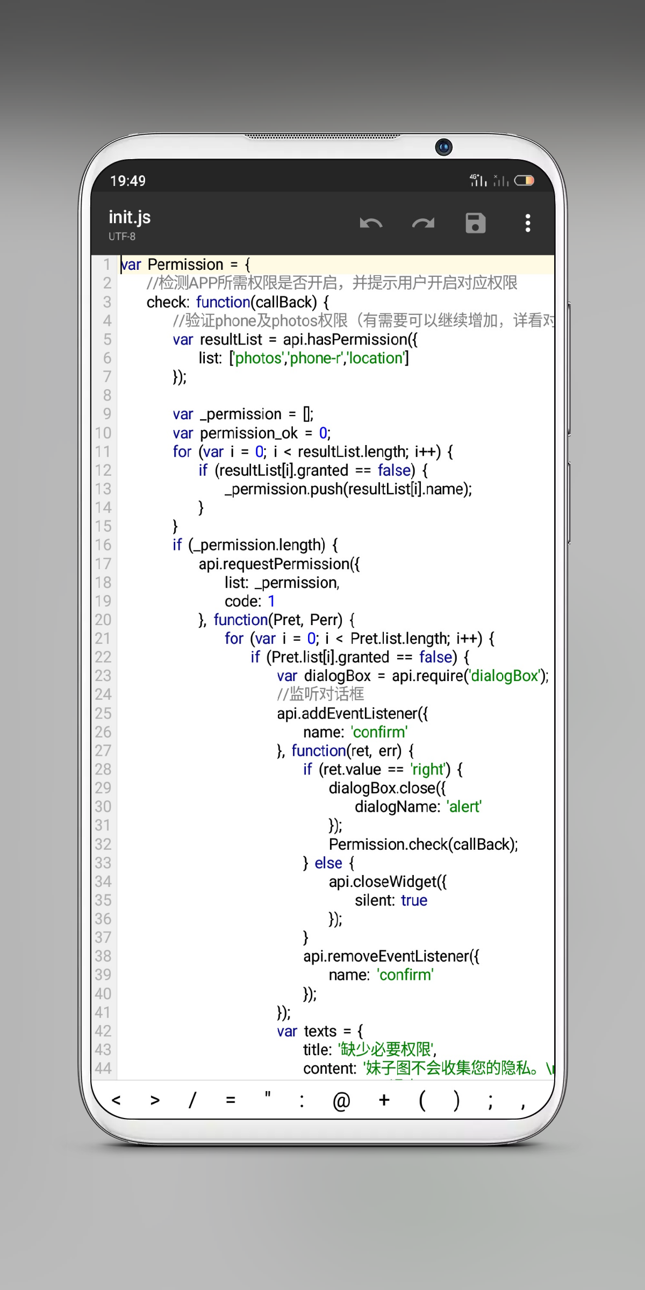
Task: Insert closing parenthesis from shortcut bar
Action: pyautogui.click(x=456, y=1100)
